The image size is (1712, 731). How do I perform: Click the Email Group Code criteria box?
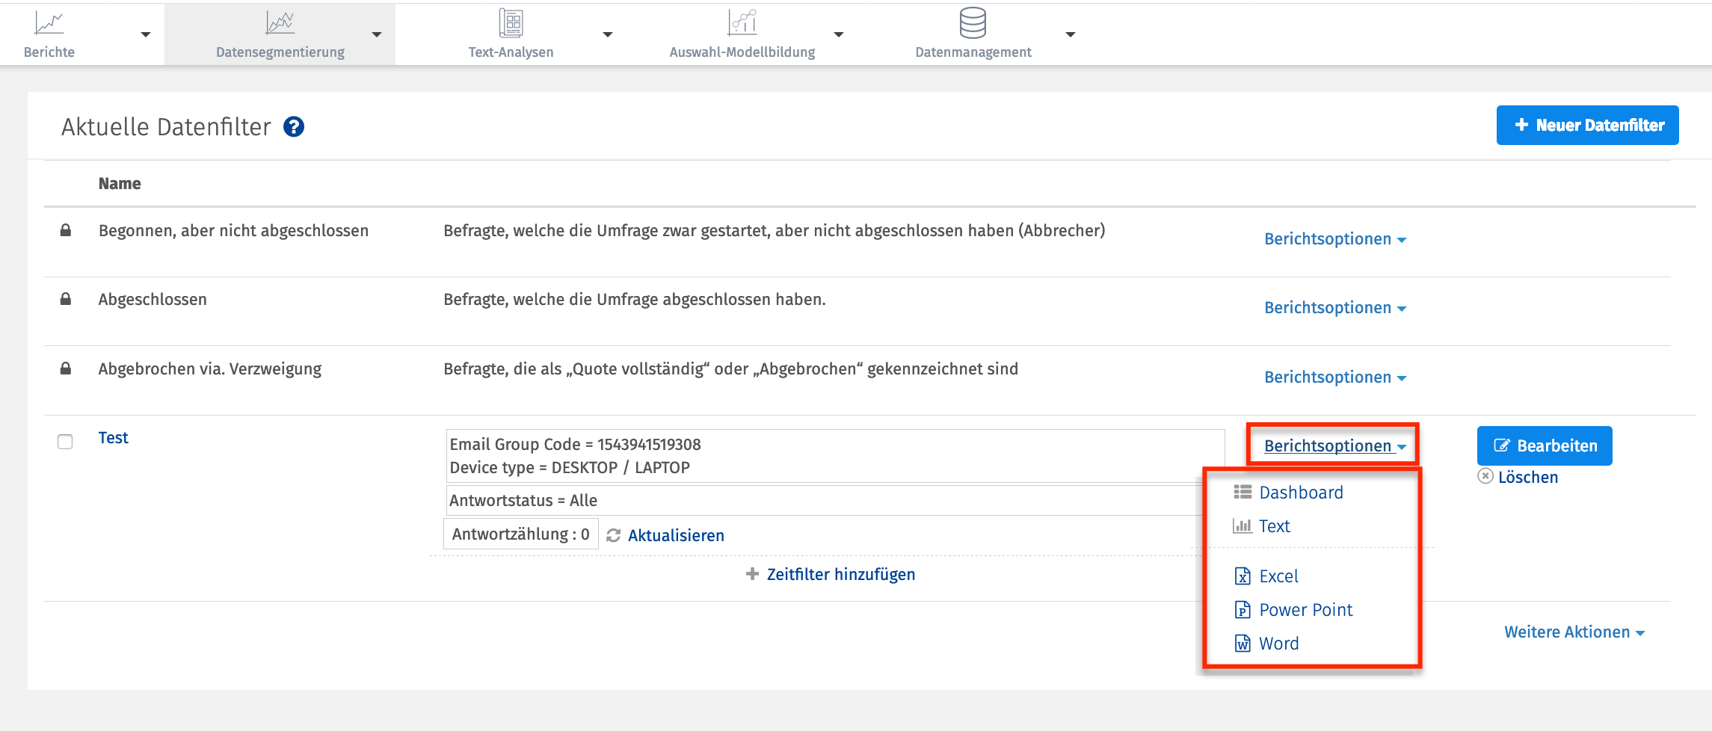click(x=835, y=456)
